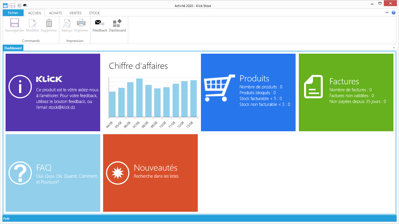Open Aperçu print preview icon
Image resolution: width=399 pixels, height=224 pixels.
click(x=67, y=23)
